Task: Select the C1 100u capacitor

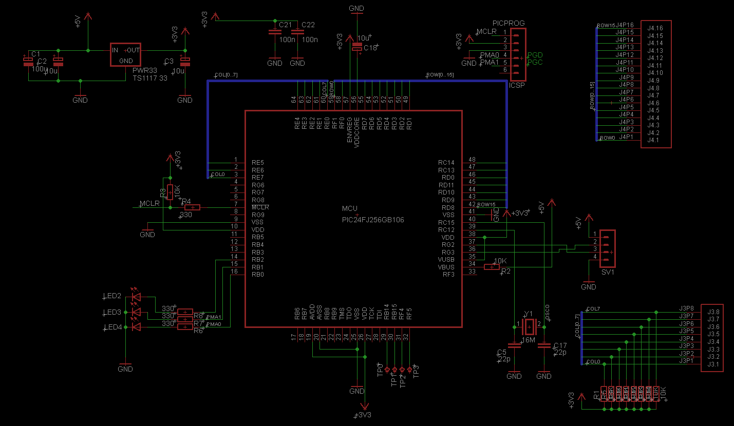Action: coord(28,62)
